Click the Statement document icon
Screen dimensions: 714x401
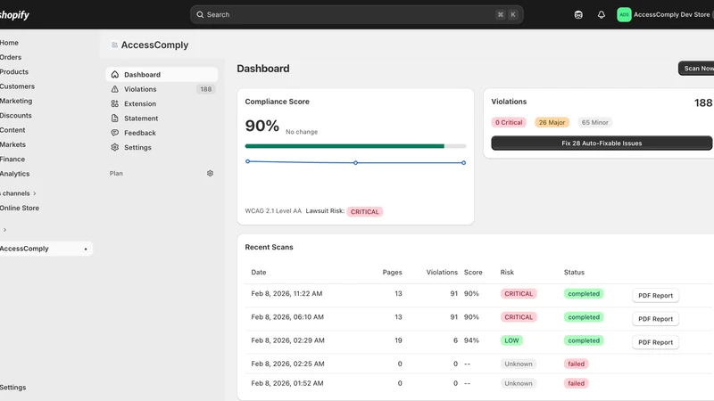tap(115, 119)
